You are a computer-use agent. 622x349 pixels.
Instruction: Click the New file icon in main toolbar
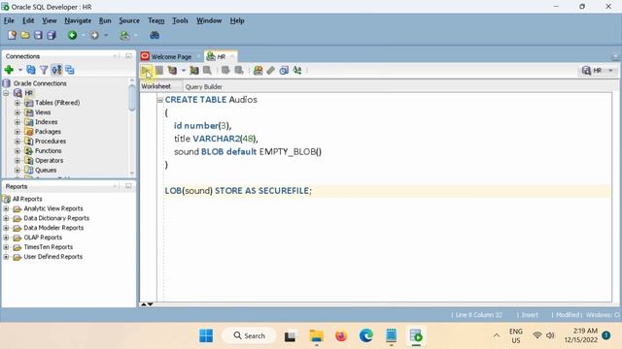pos(12,35)
